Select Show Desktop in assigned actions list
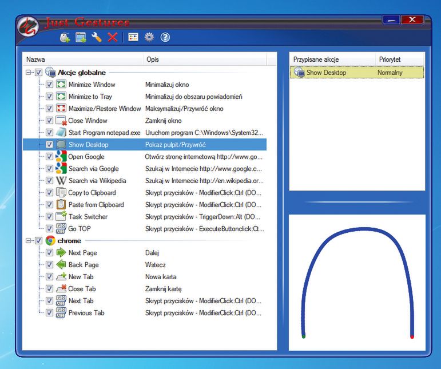The width and height of the screenshot is (441, 369). (326, 73)
